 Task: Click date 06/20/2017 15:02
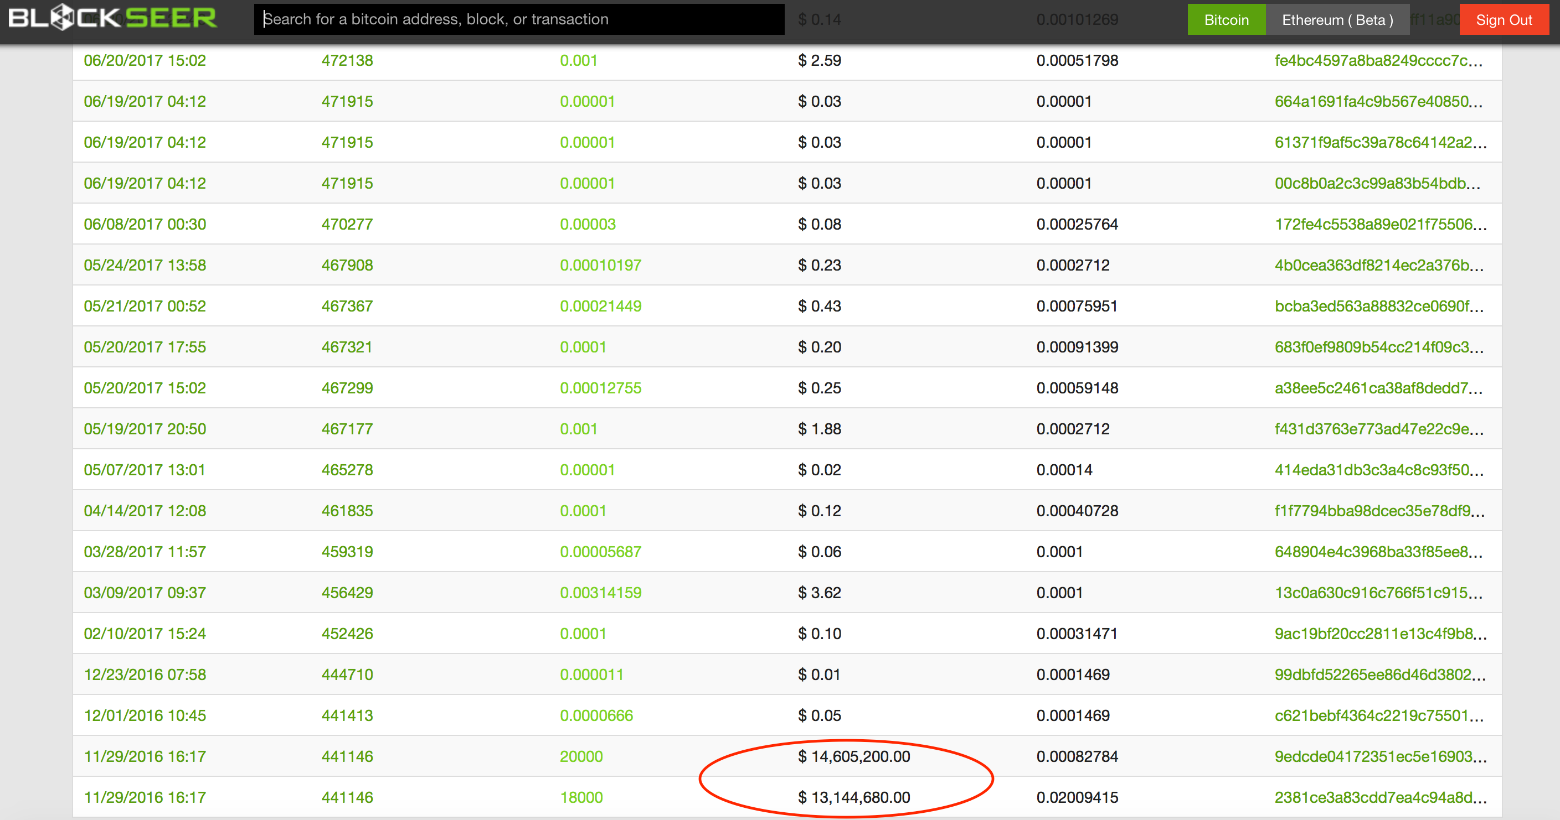click(145, 60)
